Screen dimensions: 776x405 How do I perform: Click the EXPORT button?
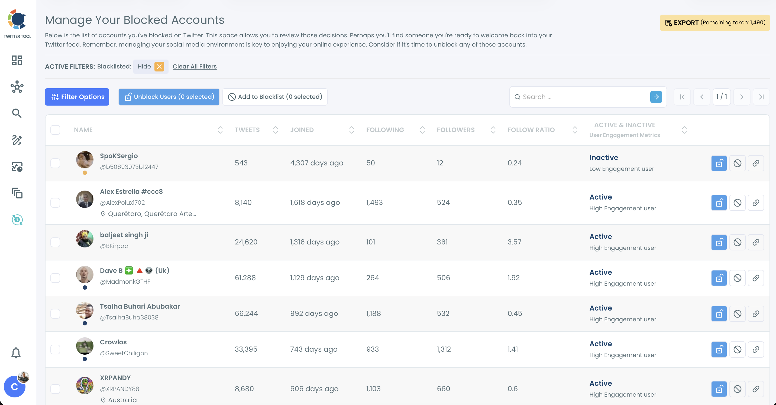[x=715, y=22]
